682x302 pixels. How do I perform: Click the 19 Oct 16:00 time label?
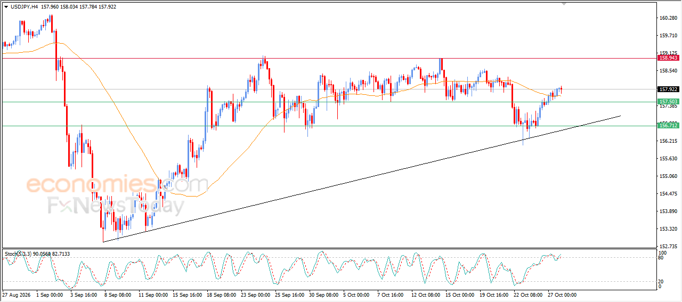pyautogui.click(x=494, y=295)
